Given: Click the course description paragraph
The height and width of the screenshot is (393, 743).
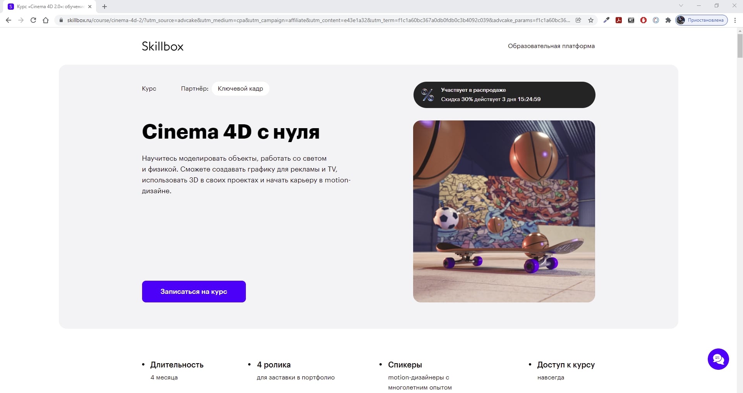Looking at the screenshot, I should tap(246, 175).
